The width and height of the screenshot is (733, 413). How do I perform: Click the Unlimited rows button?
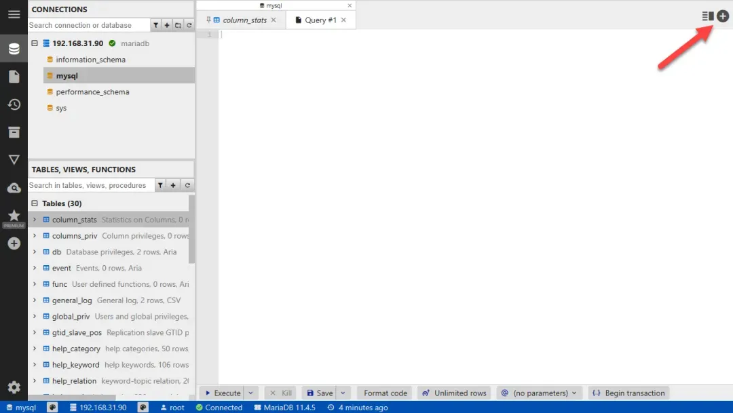coord(454,393)
